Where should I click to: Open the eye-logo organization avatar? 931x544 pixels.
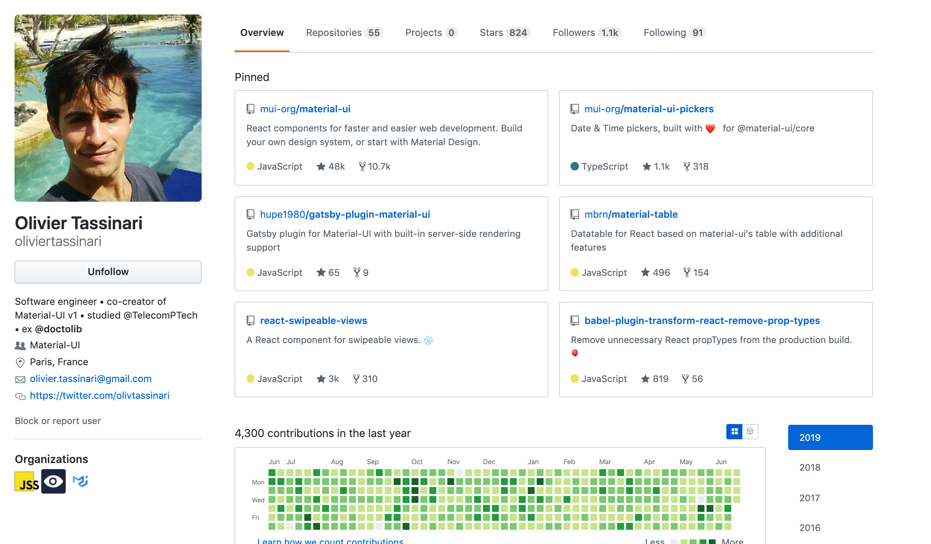pyautogui.click(x=53, y=481)
